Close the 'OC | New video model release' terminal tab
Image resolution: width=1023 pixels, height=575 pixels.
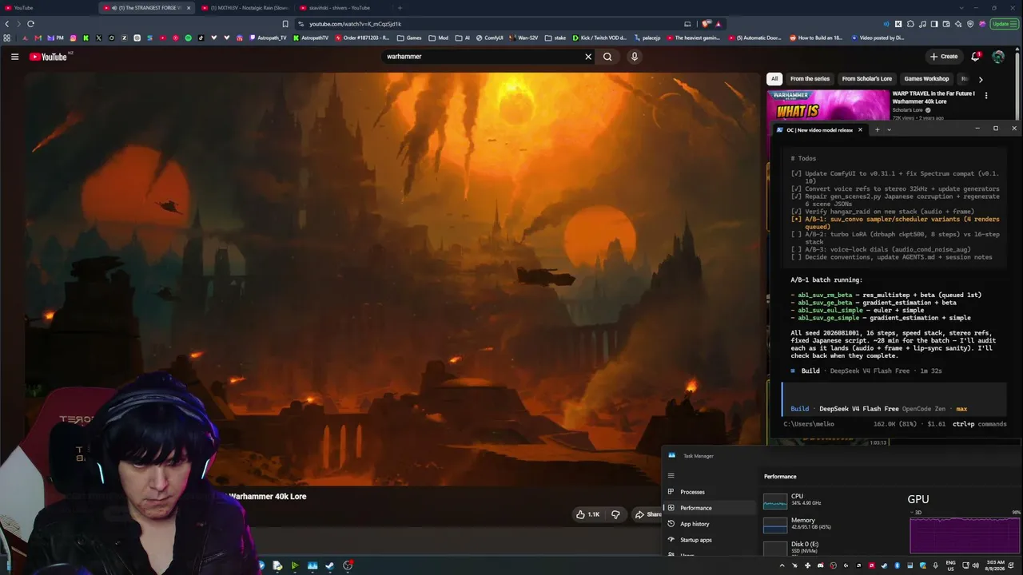pos(860,129)
